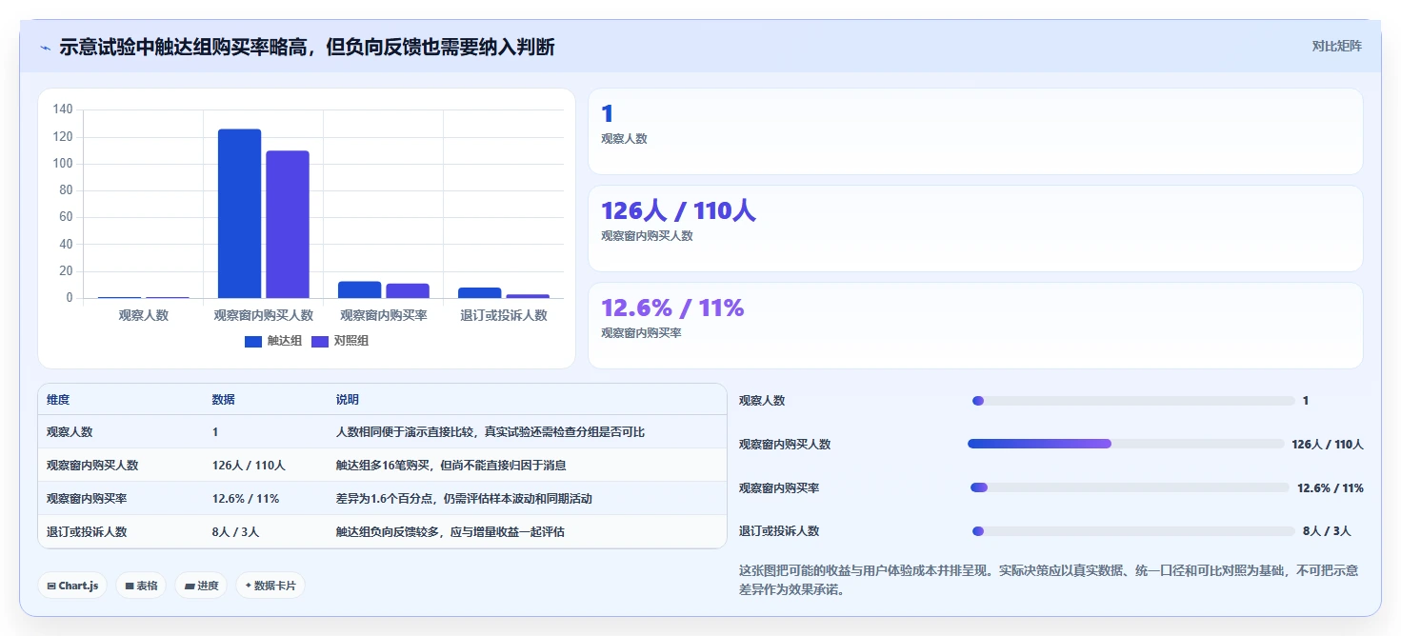Screen dimensions: 1401x636
Task: Toggle the 触达组 legend entry
Action: click(x=273, y=341)
